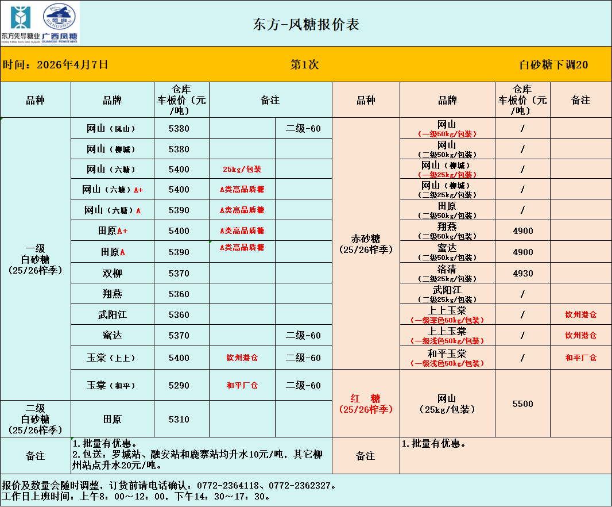Screen dimensions: 612x507
Task: Select the 网山（六糖）A+ brand cell
Action: pos(113,190)
